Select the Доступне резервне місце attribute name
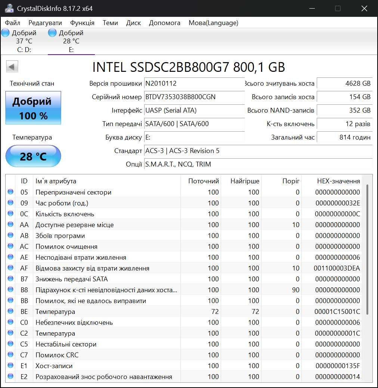 [75, 225]
